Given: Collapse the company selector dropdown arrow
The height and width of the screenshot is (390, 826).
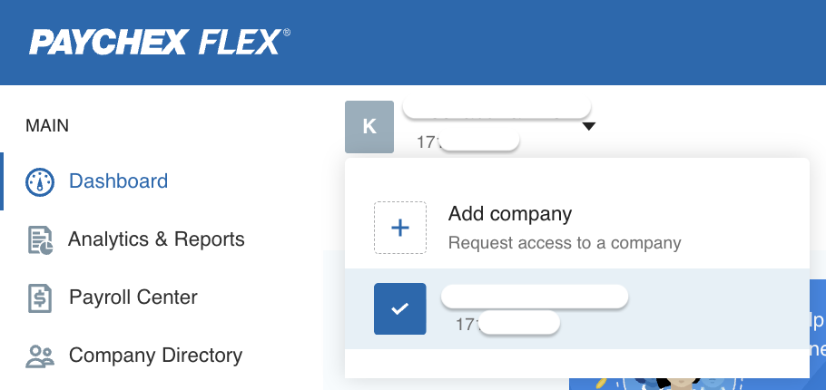Looking at the screenshot, I should coord(589,127).
